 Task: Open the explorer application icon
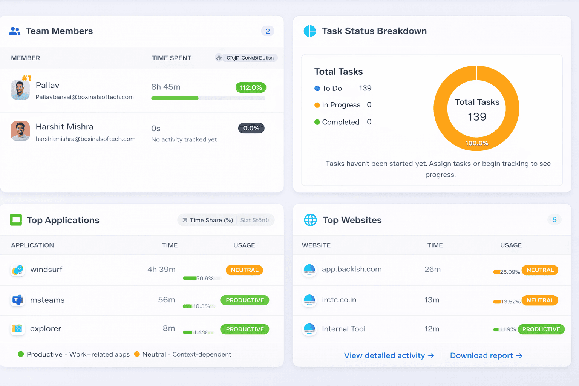[17, 329]
